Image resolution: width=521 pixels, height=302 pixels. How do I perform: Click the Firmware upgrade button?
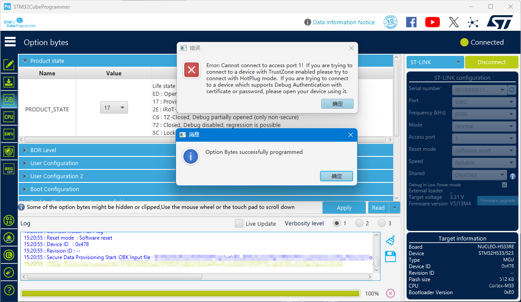pyautogui.click(x=498, y=201)
